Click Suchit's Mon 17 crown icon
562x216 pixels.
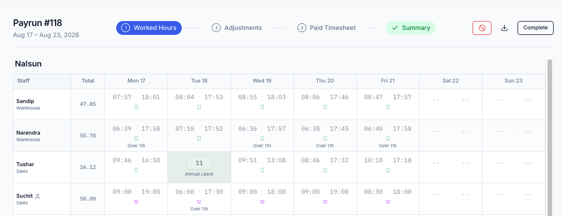(x=136, y=202)
